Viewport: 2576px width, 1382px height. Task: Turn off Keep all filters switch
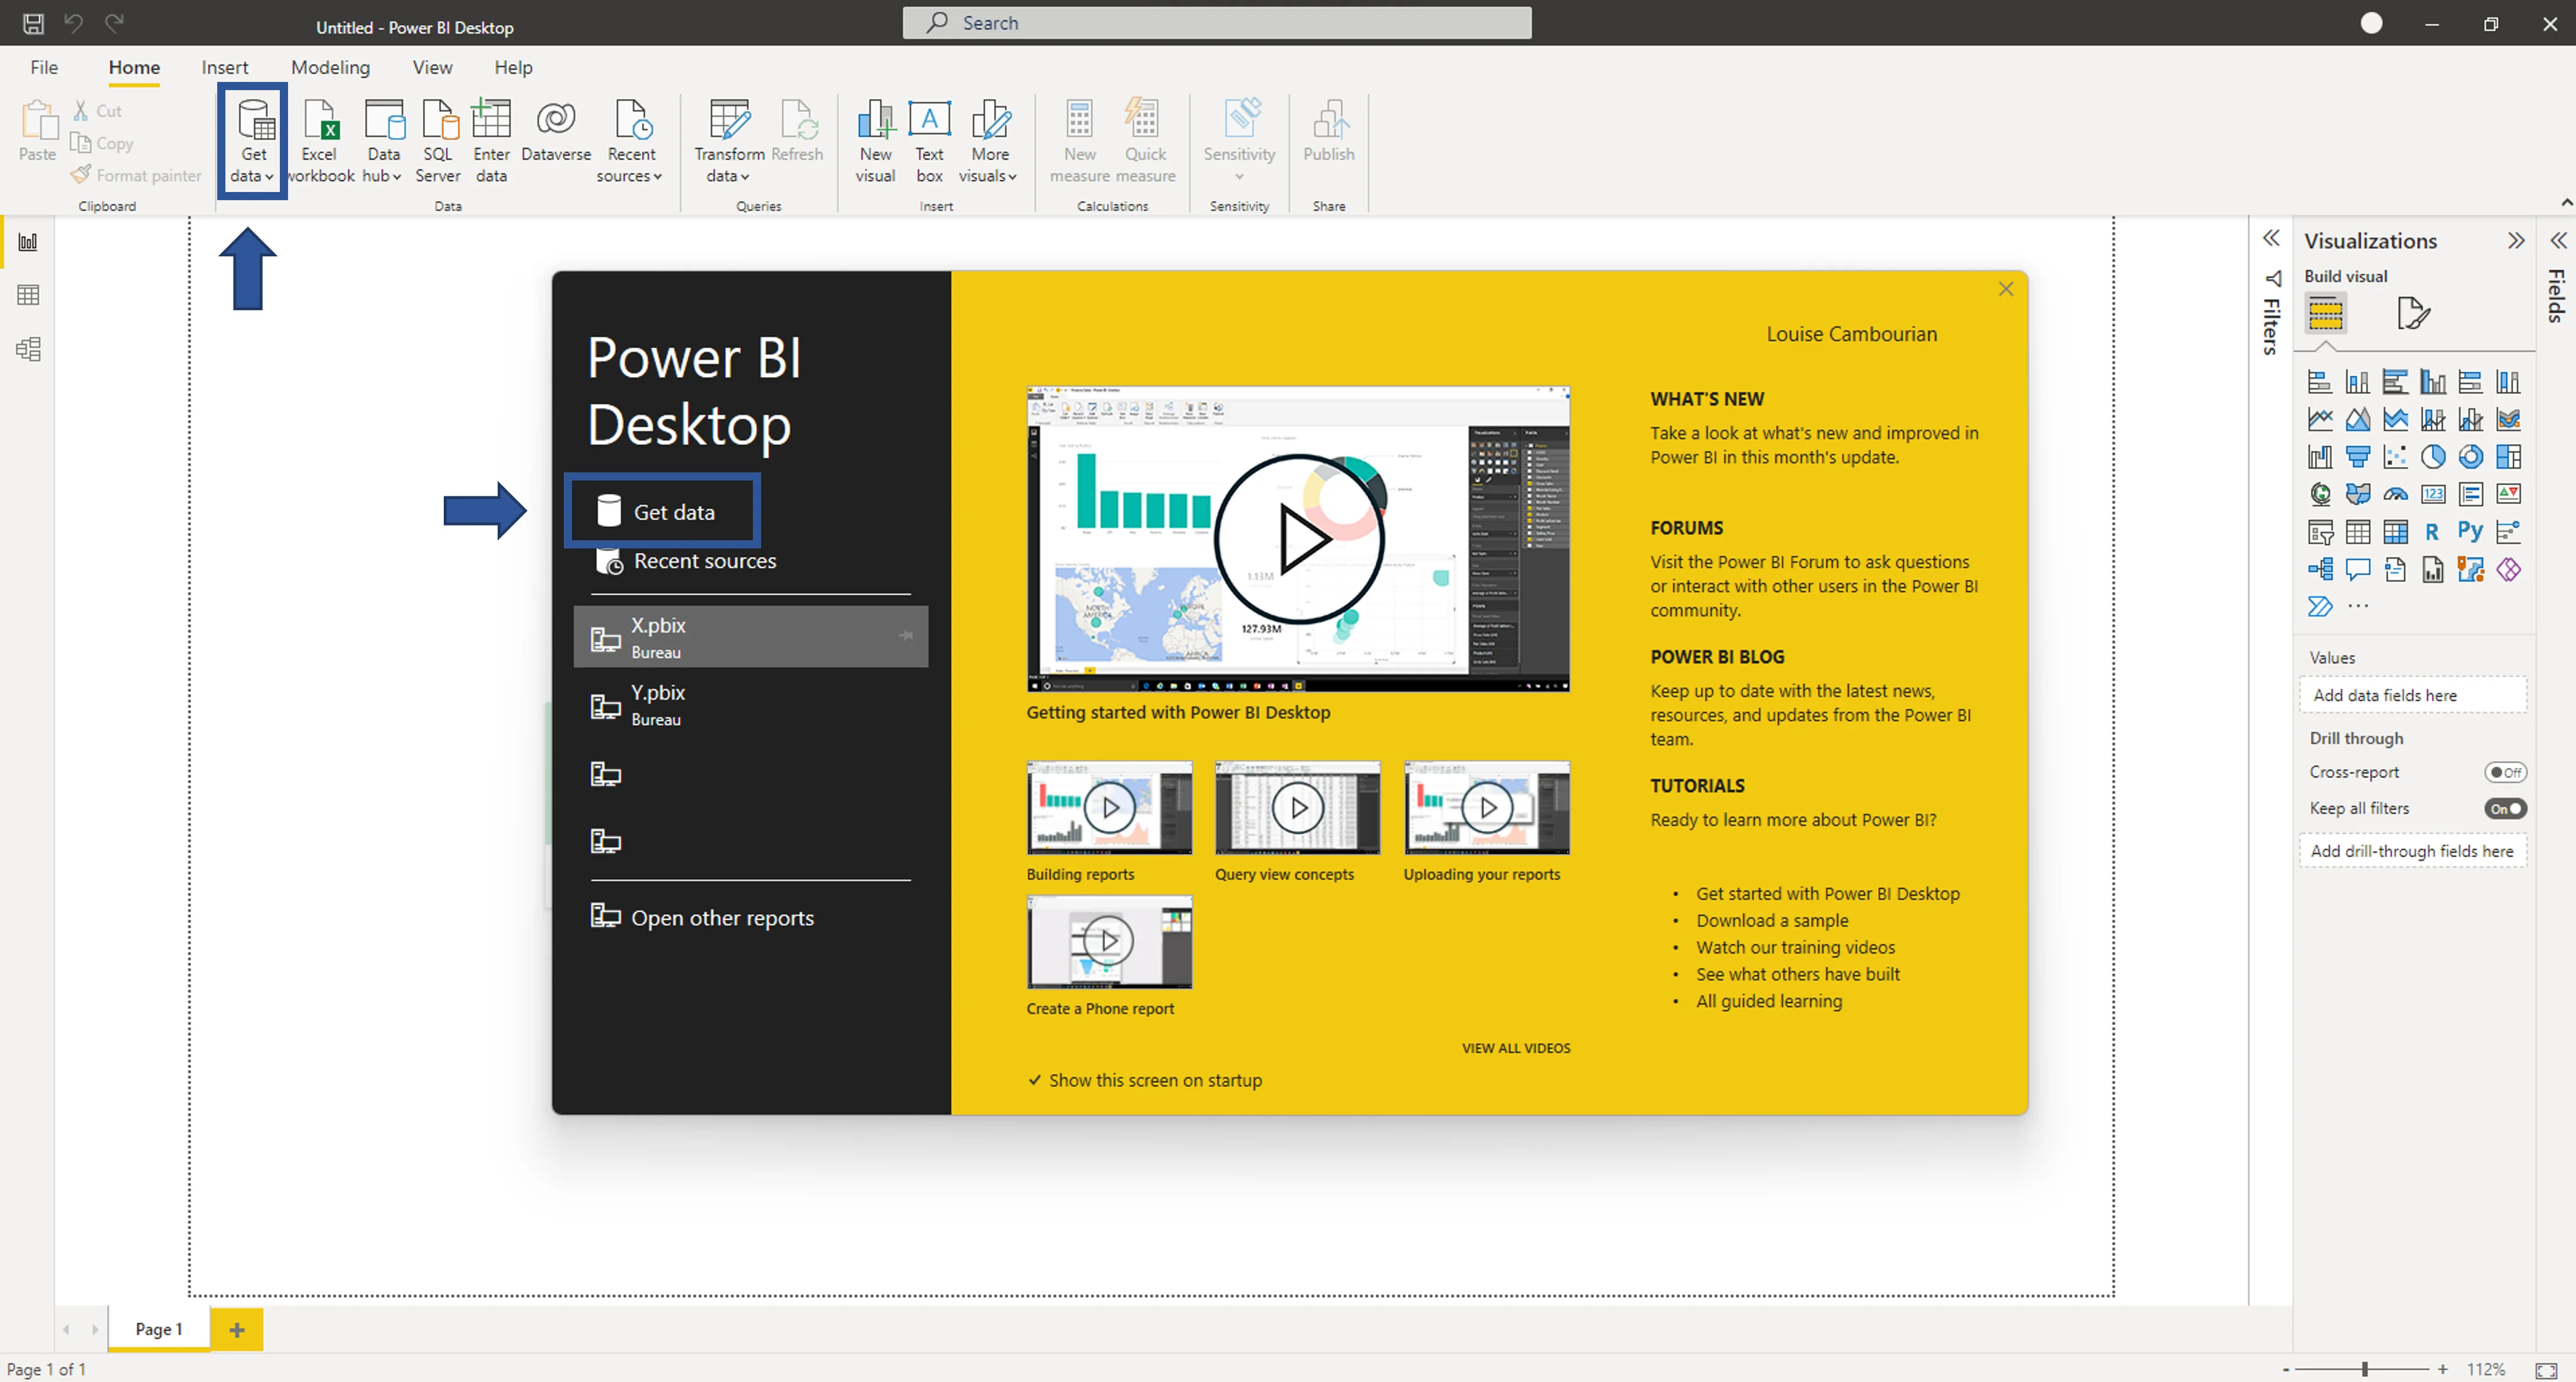click(2505, 808)
